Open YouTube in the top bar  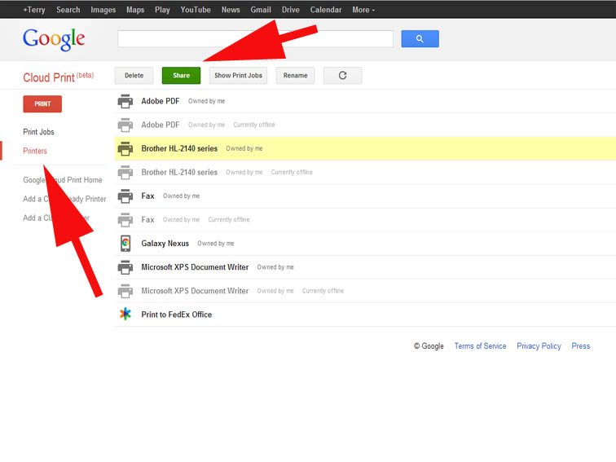pos(196,10)
